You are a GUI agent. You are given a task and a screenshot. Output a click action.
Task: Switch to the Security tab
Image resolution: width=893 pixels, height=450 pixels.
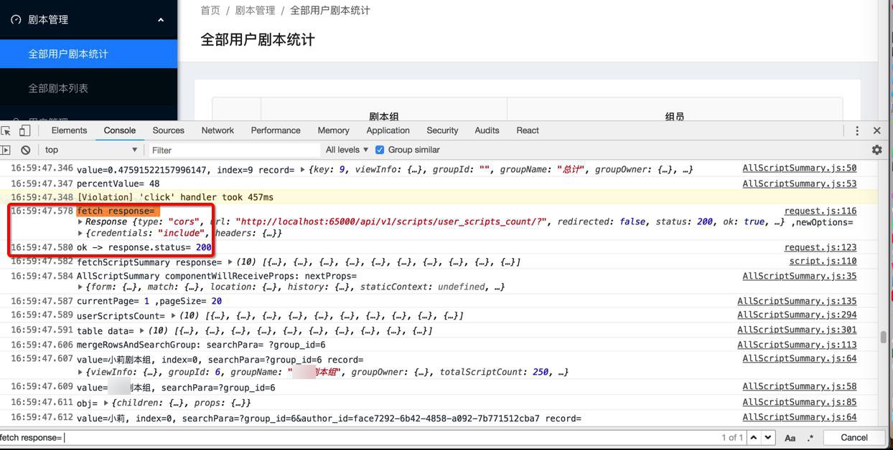(x=442, y=130)
